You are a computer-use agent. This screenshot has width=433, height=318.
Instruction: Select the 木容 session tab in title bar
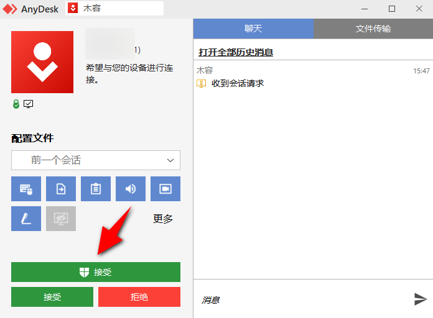click(114, 8)
